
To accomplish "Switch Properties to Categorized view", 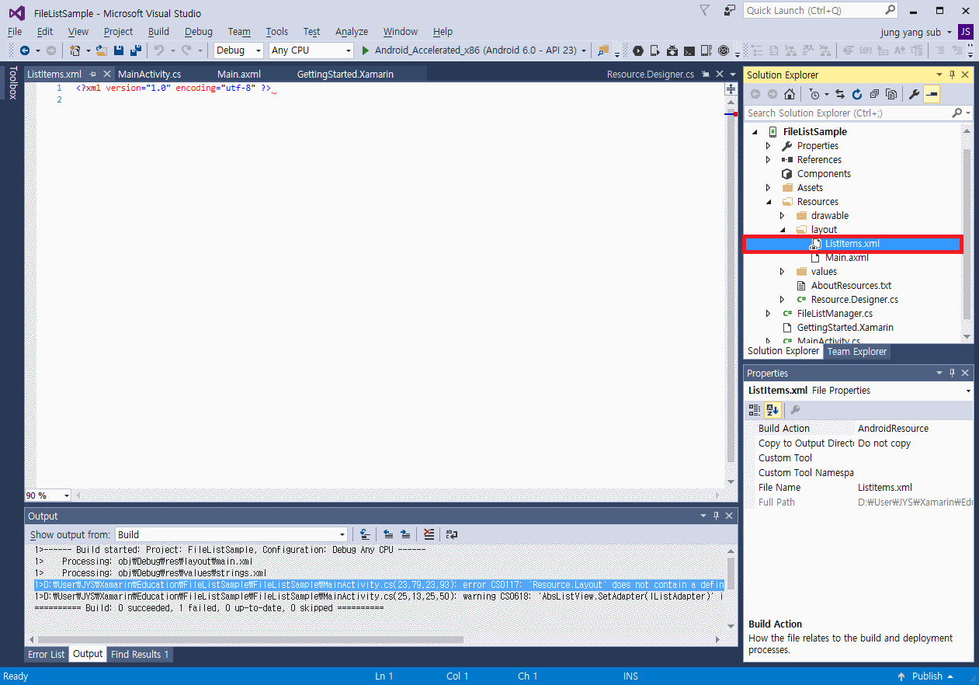I will pos(755,410).
